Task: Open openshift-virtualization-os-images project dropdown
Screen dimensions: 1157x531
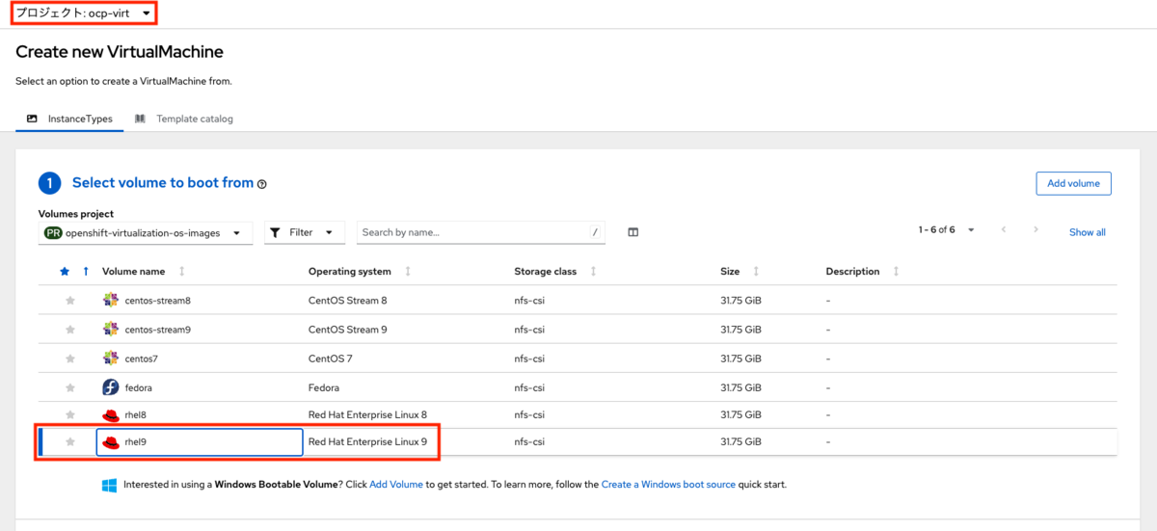Action: 146,232
